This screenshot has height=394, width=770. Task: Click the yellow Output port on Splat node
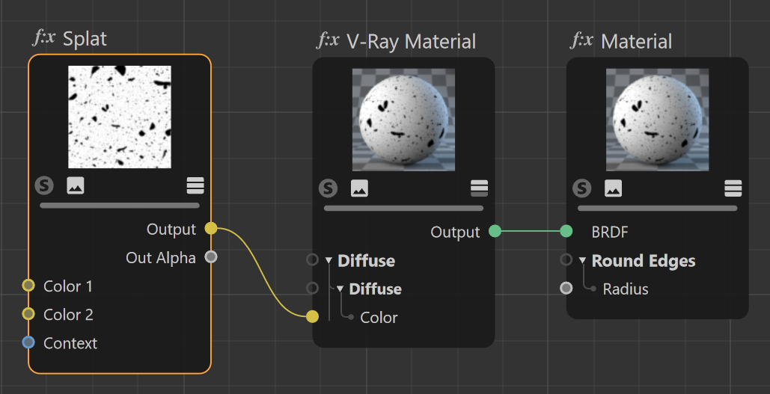[x=211, y=228]
